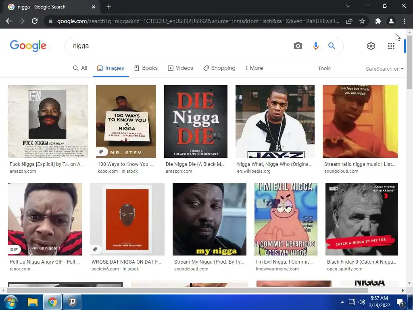Open the red poster society6 thumbnail
This screenshot has height=310, width=413.
(x=127, y=219)
